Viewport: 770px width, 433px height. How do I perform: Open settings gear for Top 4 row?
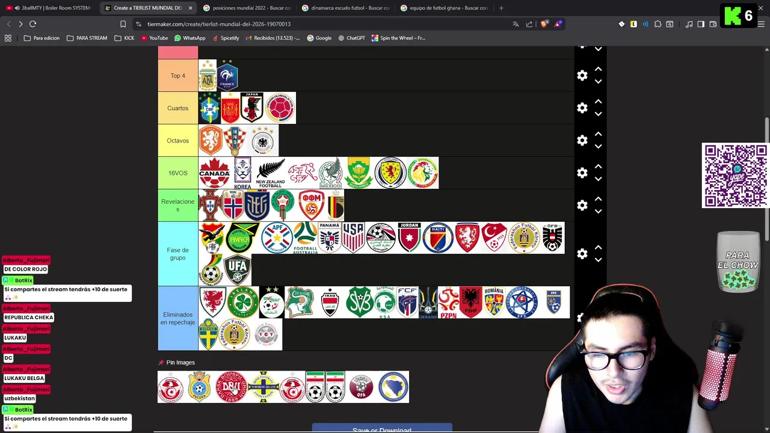[x=582, y=76]
